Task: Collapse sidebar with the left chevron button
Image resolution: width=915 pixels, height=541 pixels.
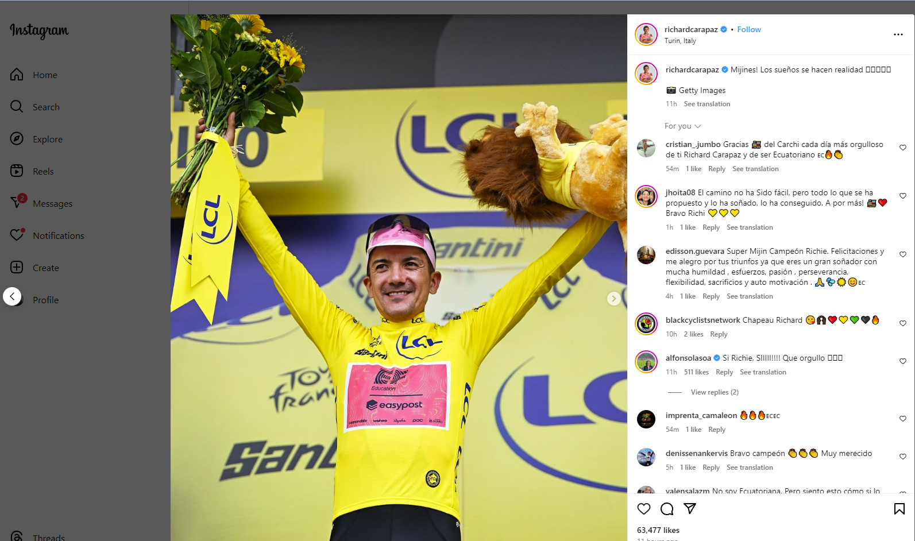Action: pyautogui.click(x=12, y=296)
